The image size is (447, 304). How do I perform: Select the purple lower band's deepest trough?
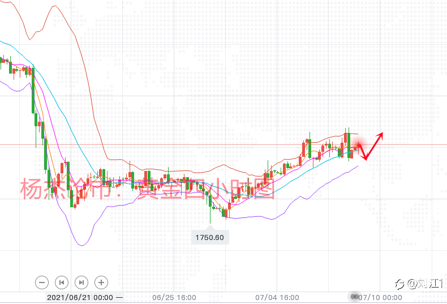(x=82, y=245)
